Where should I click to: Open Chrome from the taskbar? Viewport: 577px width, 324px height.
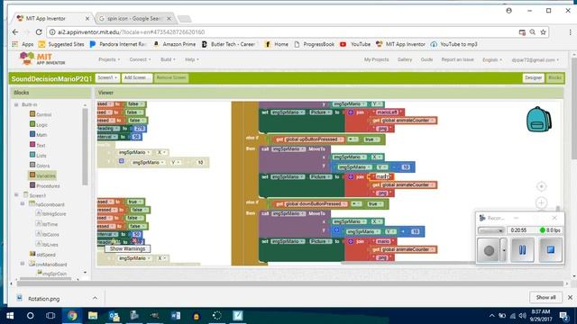coord(72,316)
